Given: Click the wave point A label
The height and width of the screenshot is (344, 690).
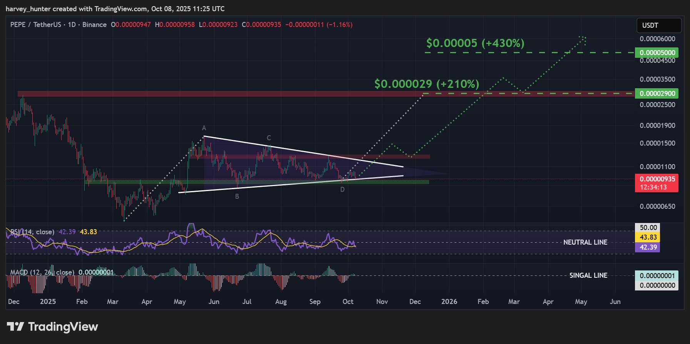Looking at the screenshot, I should point(204,128).
